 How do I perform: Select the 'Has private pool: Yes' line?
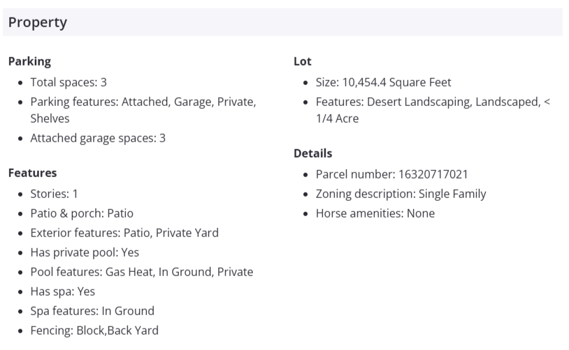point(85,252)
